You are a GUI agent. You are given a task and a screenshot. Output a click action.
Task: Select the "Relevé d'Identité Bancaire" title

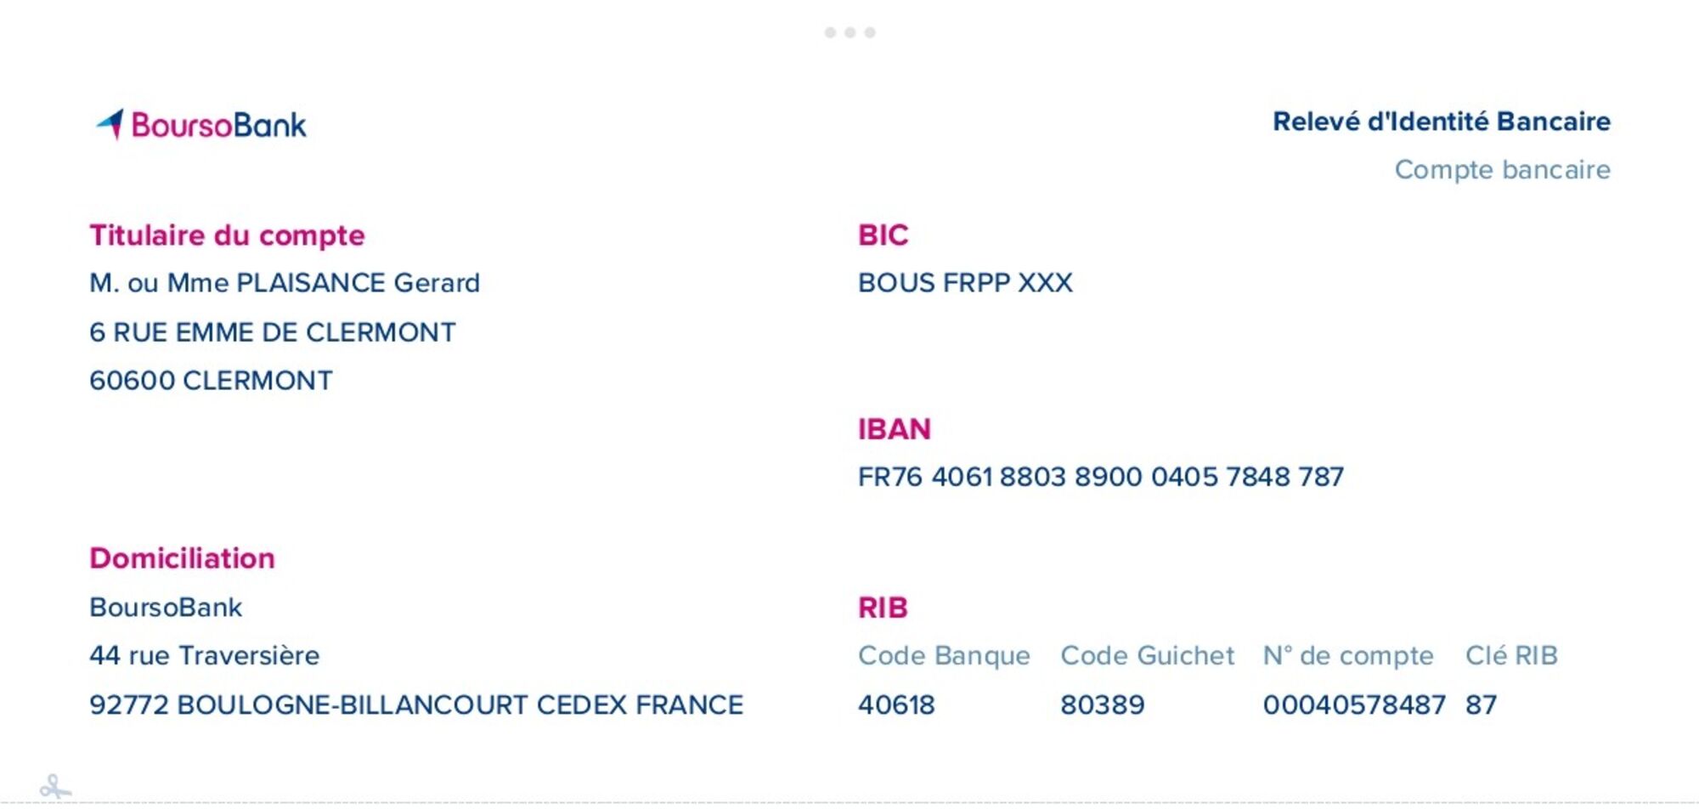(1441, 122)
